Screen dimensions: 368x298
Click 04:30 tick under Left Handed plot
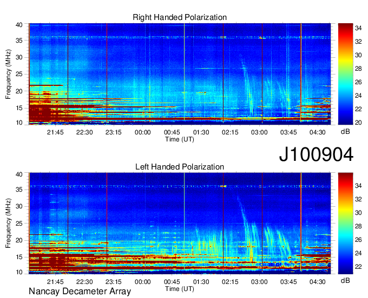click(318, 281)
